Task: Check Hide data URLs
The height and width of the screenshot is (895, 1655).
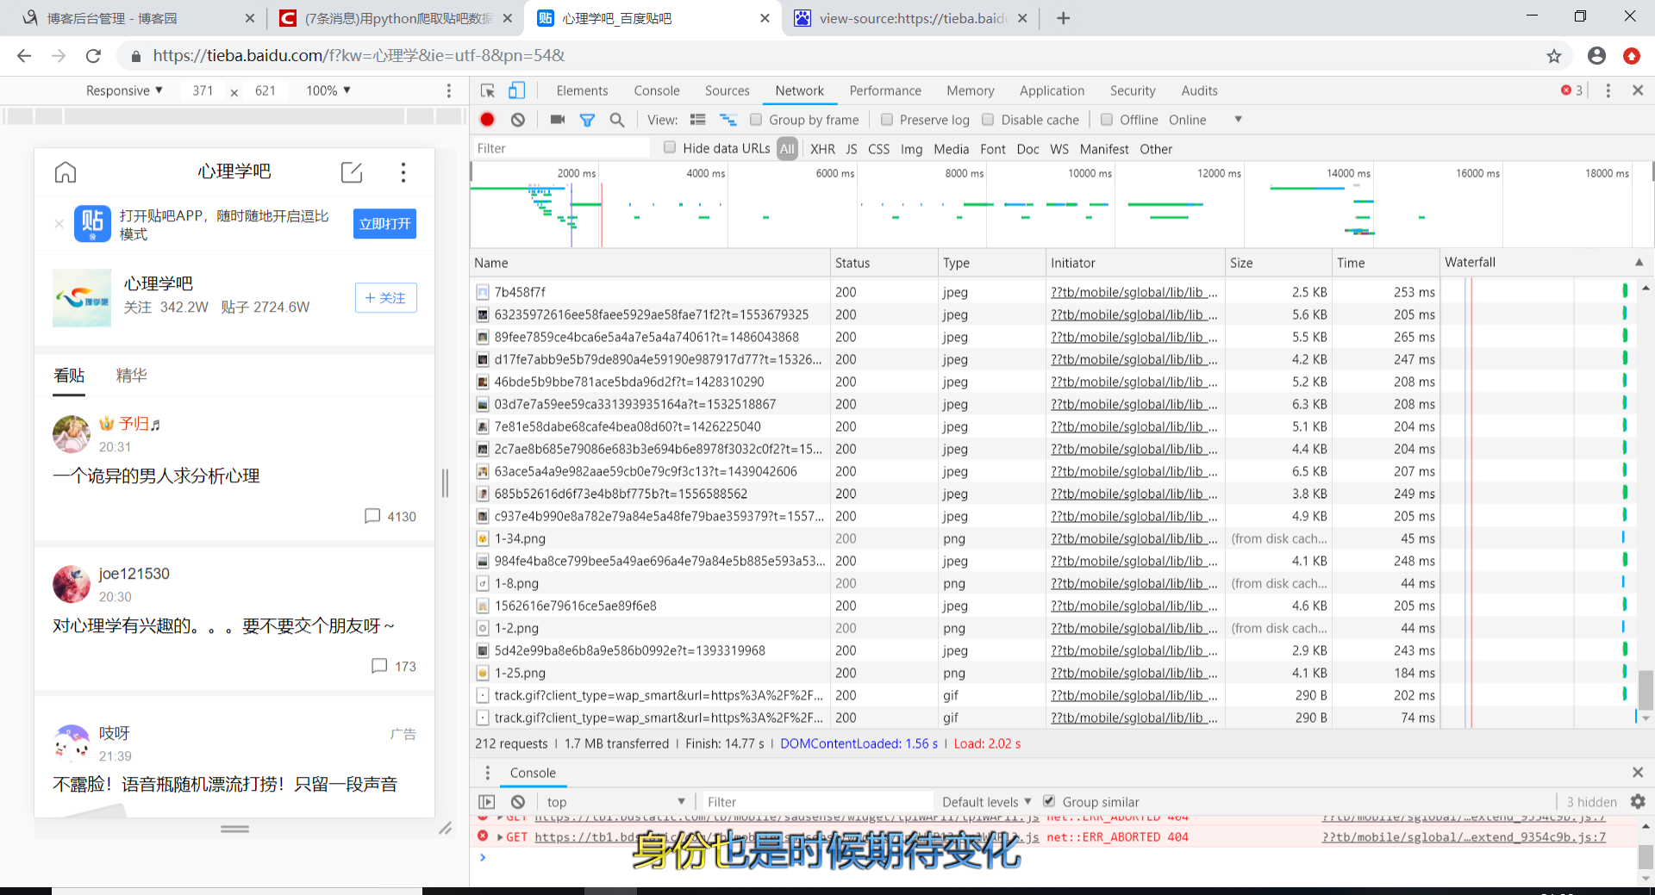Action: pyautogui.click(x=670, y=148)
